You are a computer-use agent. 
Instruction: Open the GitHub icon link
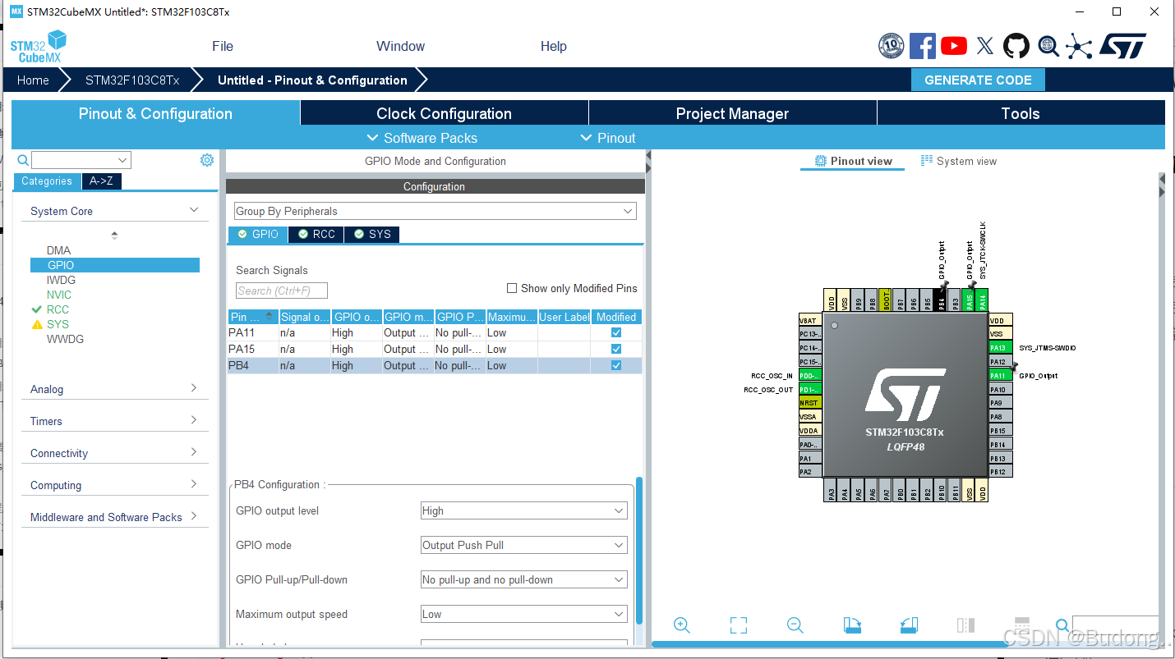[x=1016, y=46]
